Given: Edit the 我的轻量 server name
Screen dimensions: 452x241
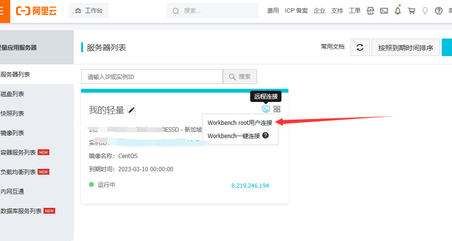Looking at the screenshot, I should click(x=131, y=110).
